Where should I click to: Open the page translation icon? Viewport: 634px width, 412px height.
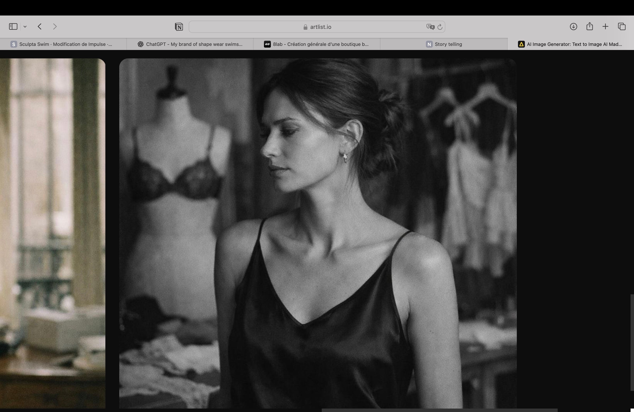430,27
